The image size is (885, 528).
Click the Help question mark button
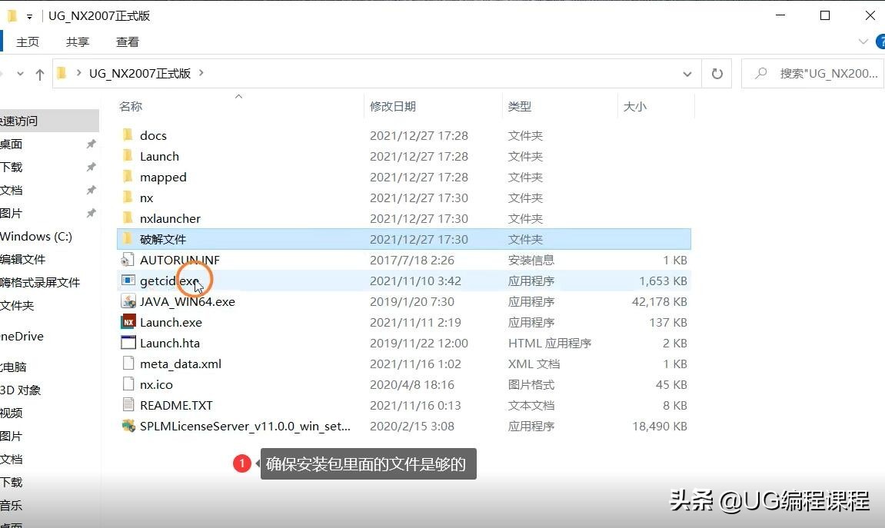[880, 42]
